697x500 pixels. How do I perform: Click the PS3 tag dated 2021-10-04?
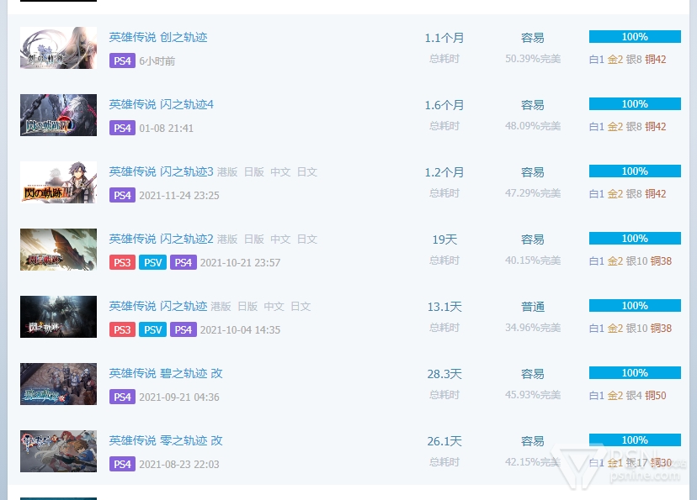coord(122,329)
